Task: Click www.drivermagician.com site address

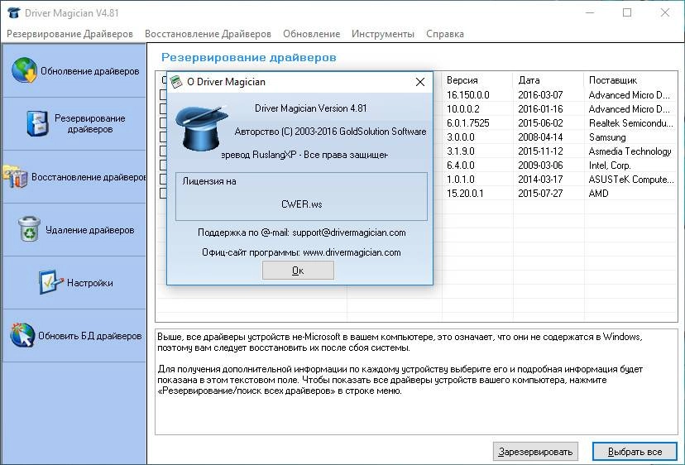Action: (x=352, y=252)
